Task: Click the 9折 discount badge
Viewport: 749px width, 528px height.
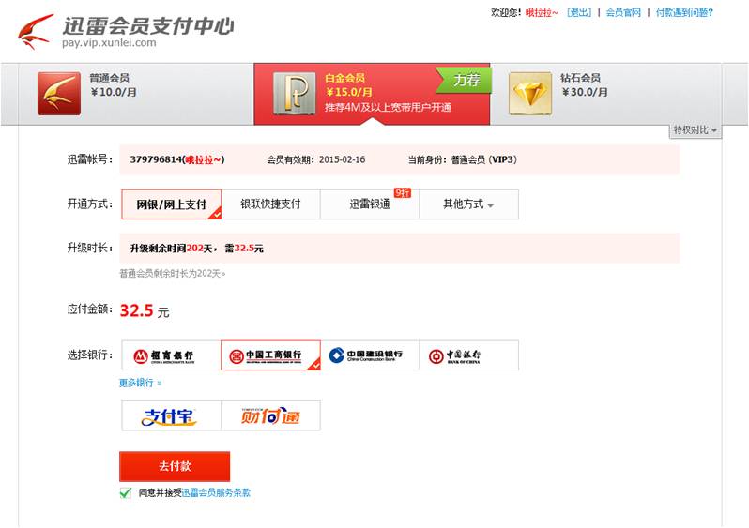Action: point(403,193)
